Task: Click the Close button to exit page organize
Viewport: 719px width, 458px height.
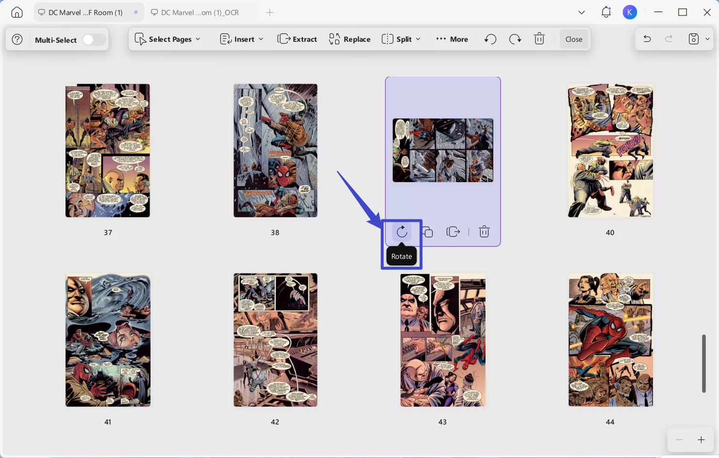Action: (573, 39)
